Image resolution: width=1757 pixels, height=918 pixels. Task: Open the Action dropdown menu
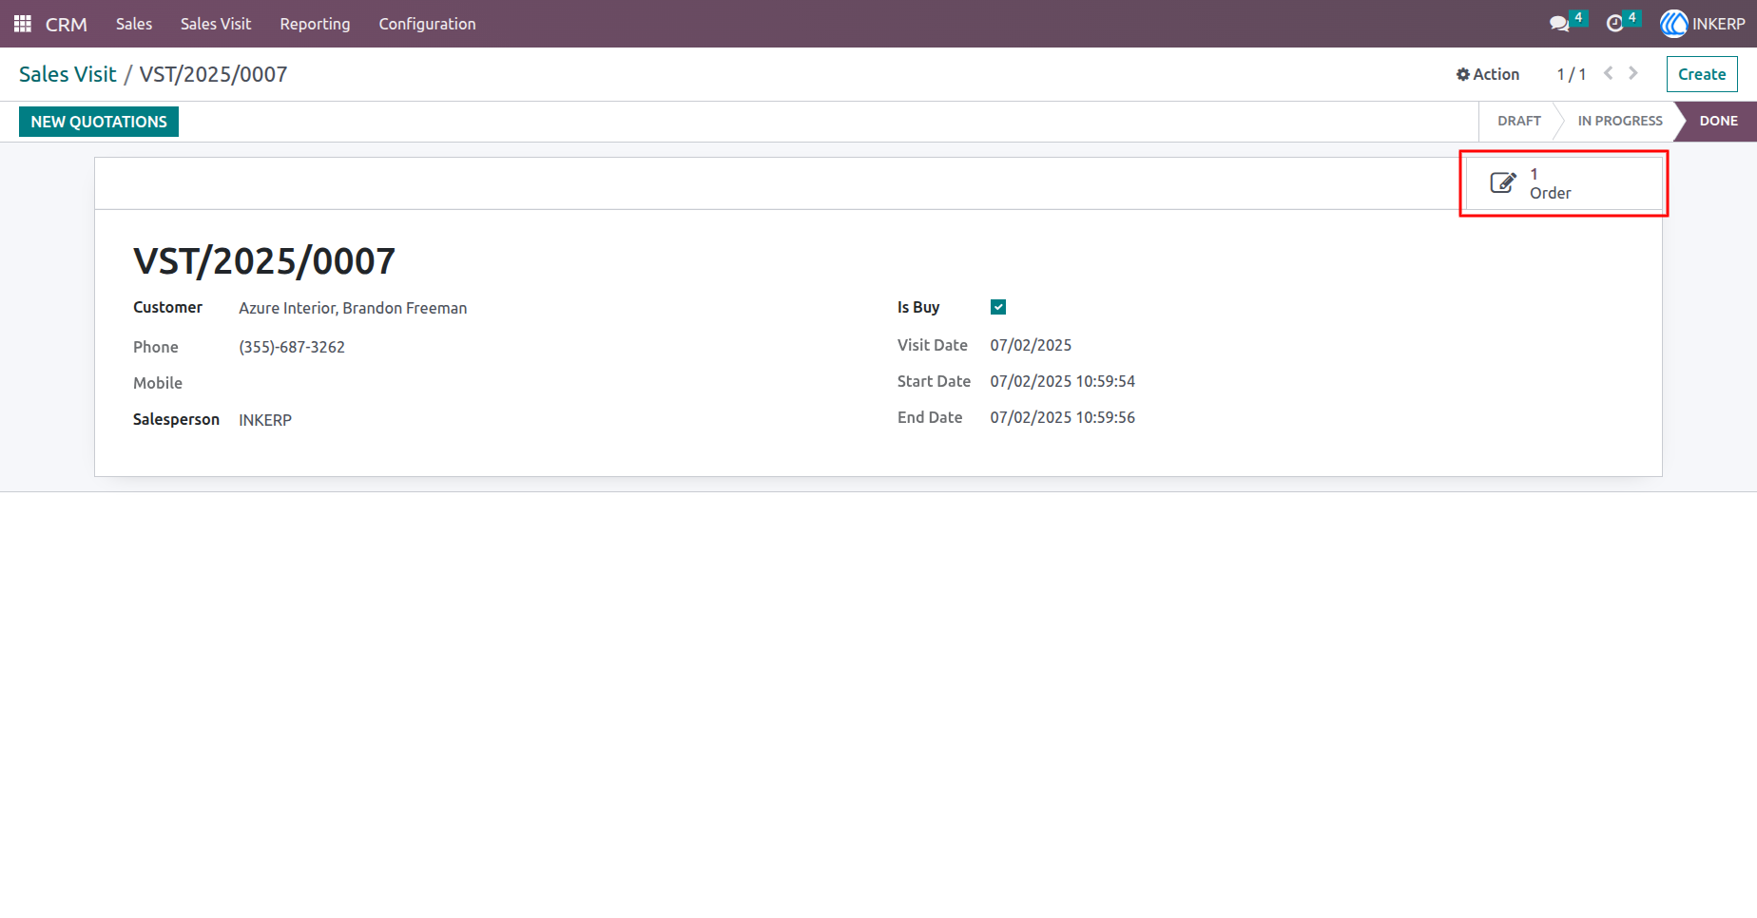(x=1488, y=74)
